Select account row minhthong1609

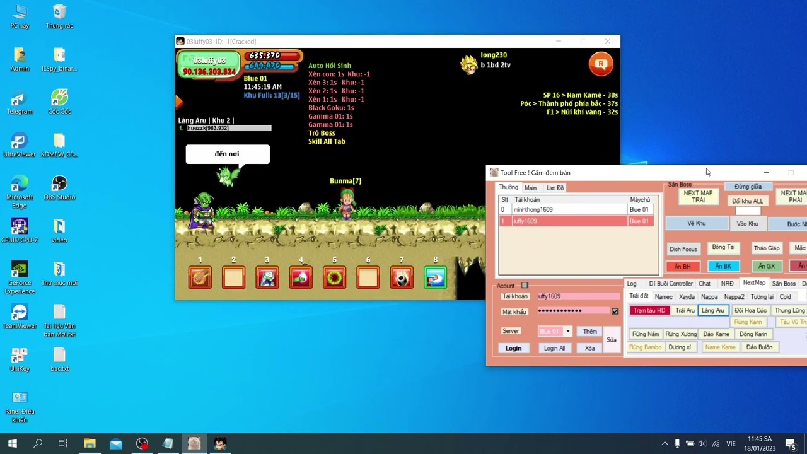pyautogui.click(x=577, y=209)
